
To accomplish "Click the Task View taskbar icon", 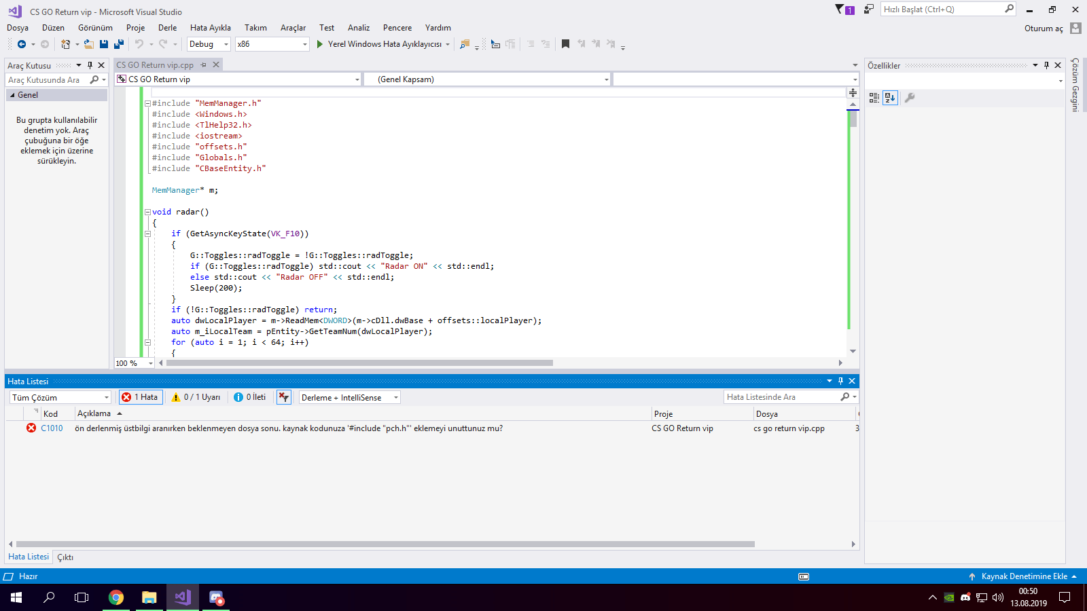I will pyautogui.click(x=82, y=597).
